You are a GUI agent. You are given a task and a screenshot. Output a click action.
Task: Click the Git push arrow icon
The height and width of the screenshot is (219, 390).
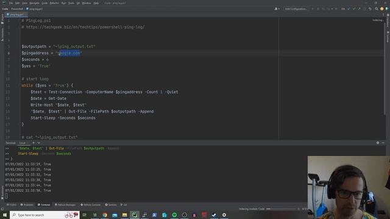tap(359, 9)
